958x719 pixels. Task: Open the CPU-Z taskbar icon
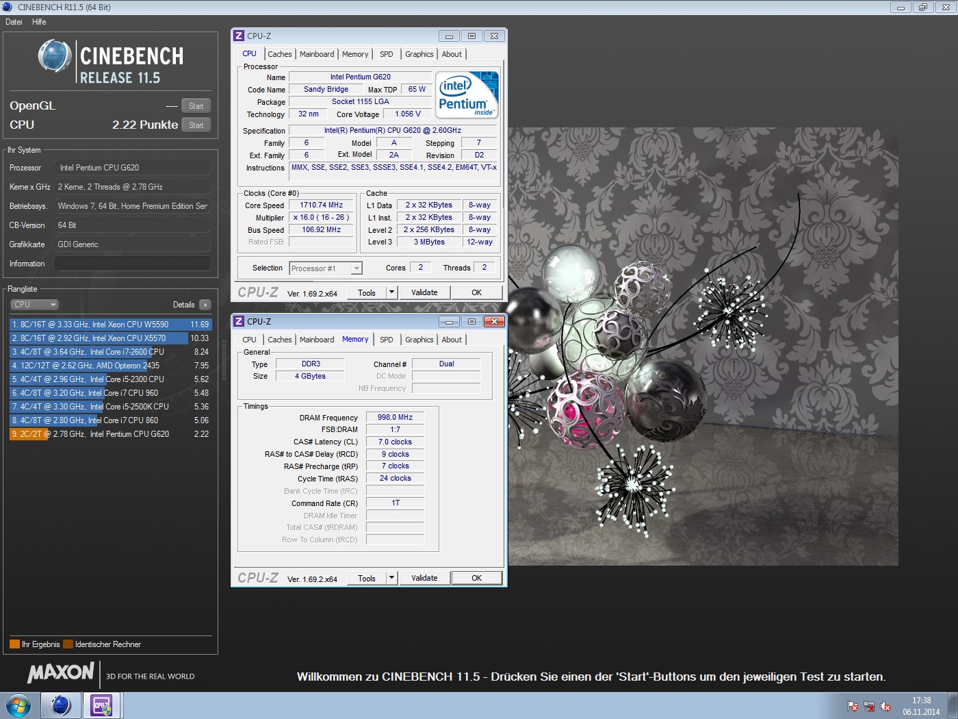[102, 705]
